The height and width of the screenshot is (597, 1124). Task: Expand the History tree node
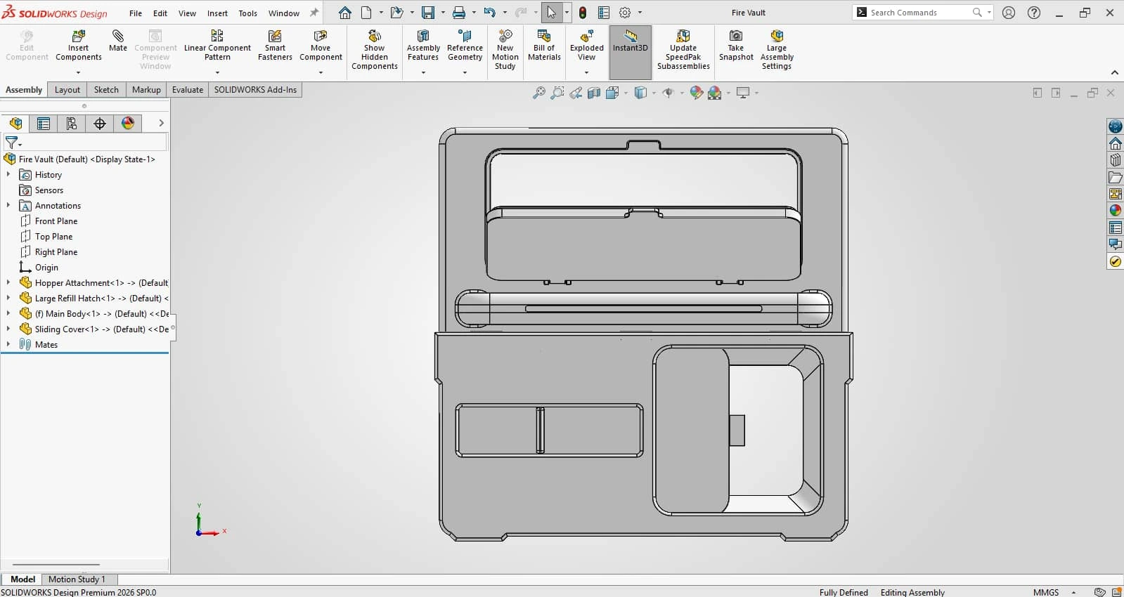click(8, 174)
